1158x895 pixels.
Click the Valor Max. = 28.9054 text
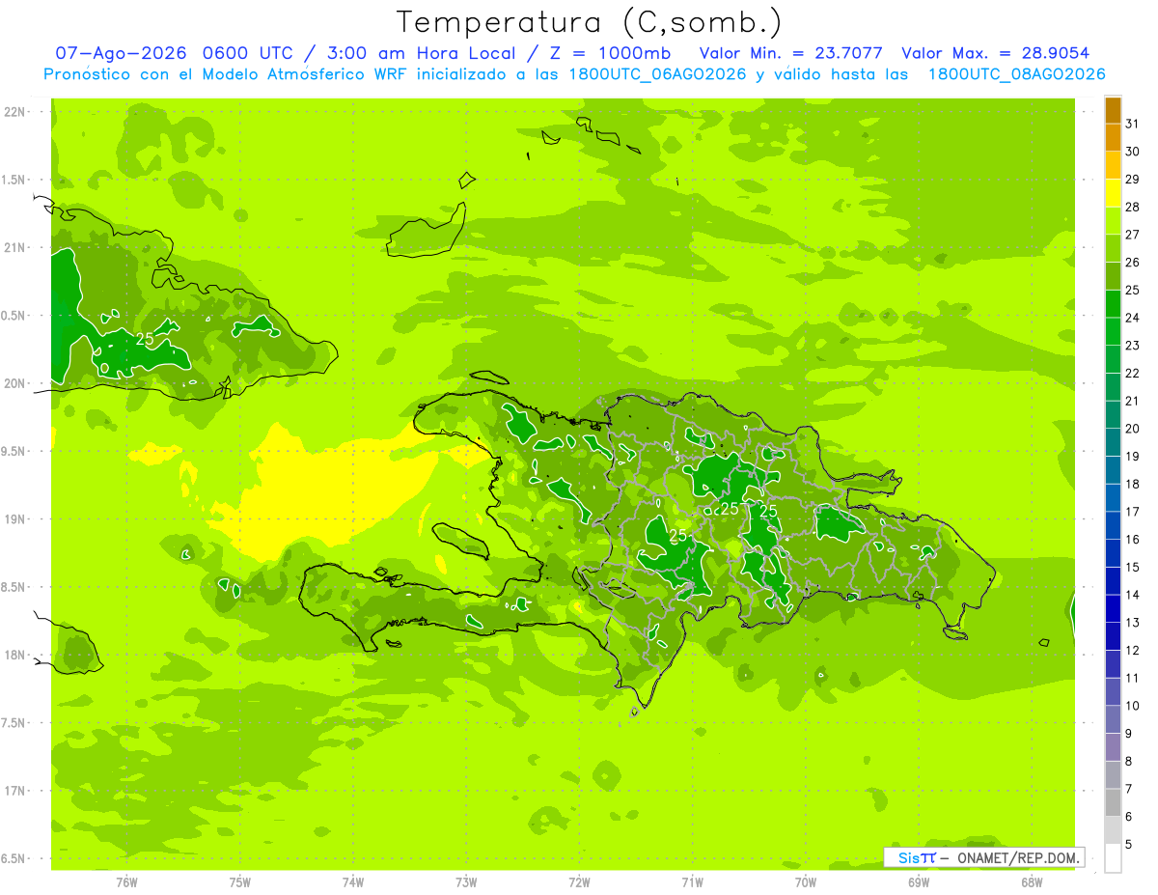995,53
